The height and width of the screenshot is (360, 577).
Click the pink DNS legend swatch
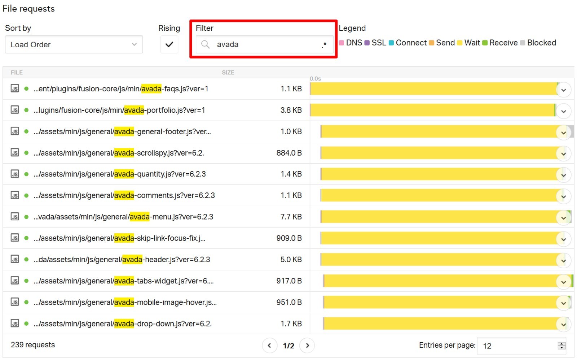[x=342, y=43]
